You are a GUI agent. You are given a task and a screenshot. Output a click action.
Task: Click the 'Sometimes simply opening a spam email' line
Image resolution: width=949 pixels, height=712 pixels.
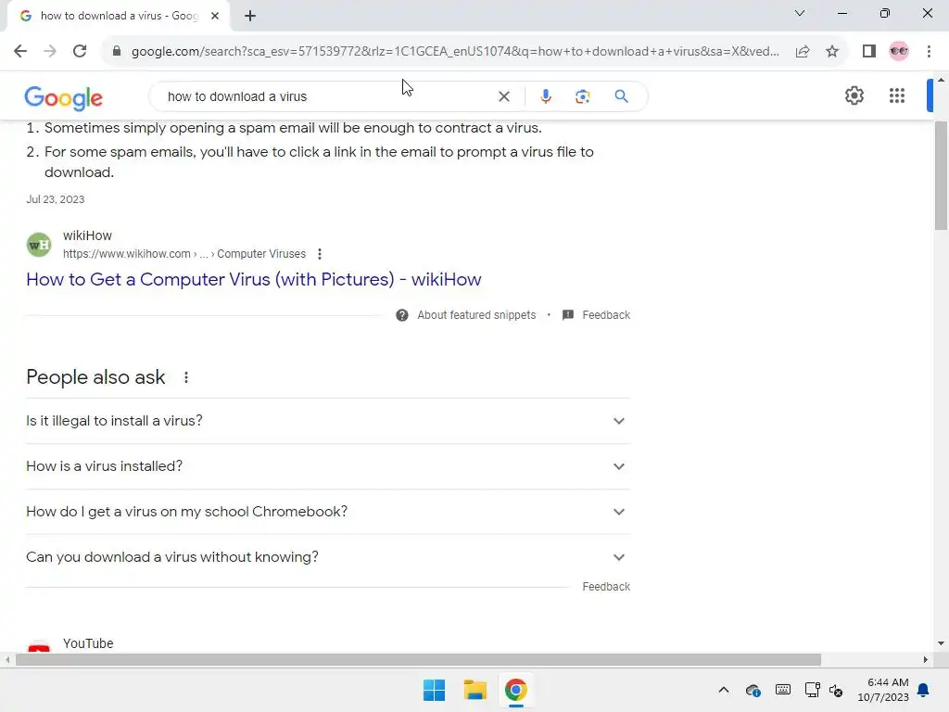293,128
